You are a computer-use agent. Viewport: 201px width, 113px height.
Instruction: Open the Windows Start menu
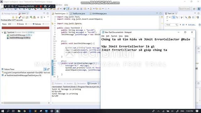(x=3, y=111)
